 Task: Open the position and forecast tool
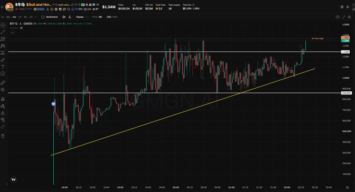click(x=3, y=53)
